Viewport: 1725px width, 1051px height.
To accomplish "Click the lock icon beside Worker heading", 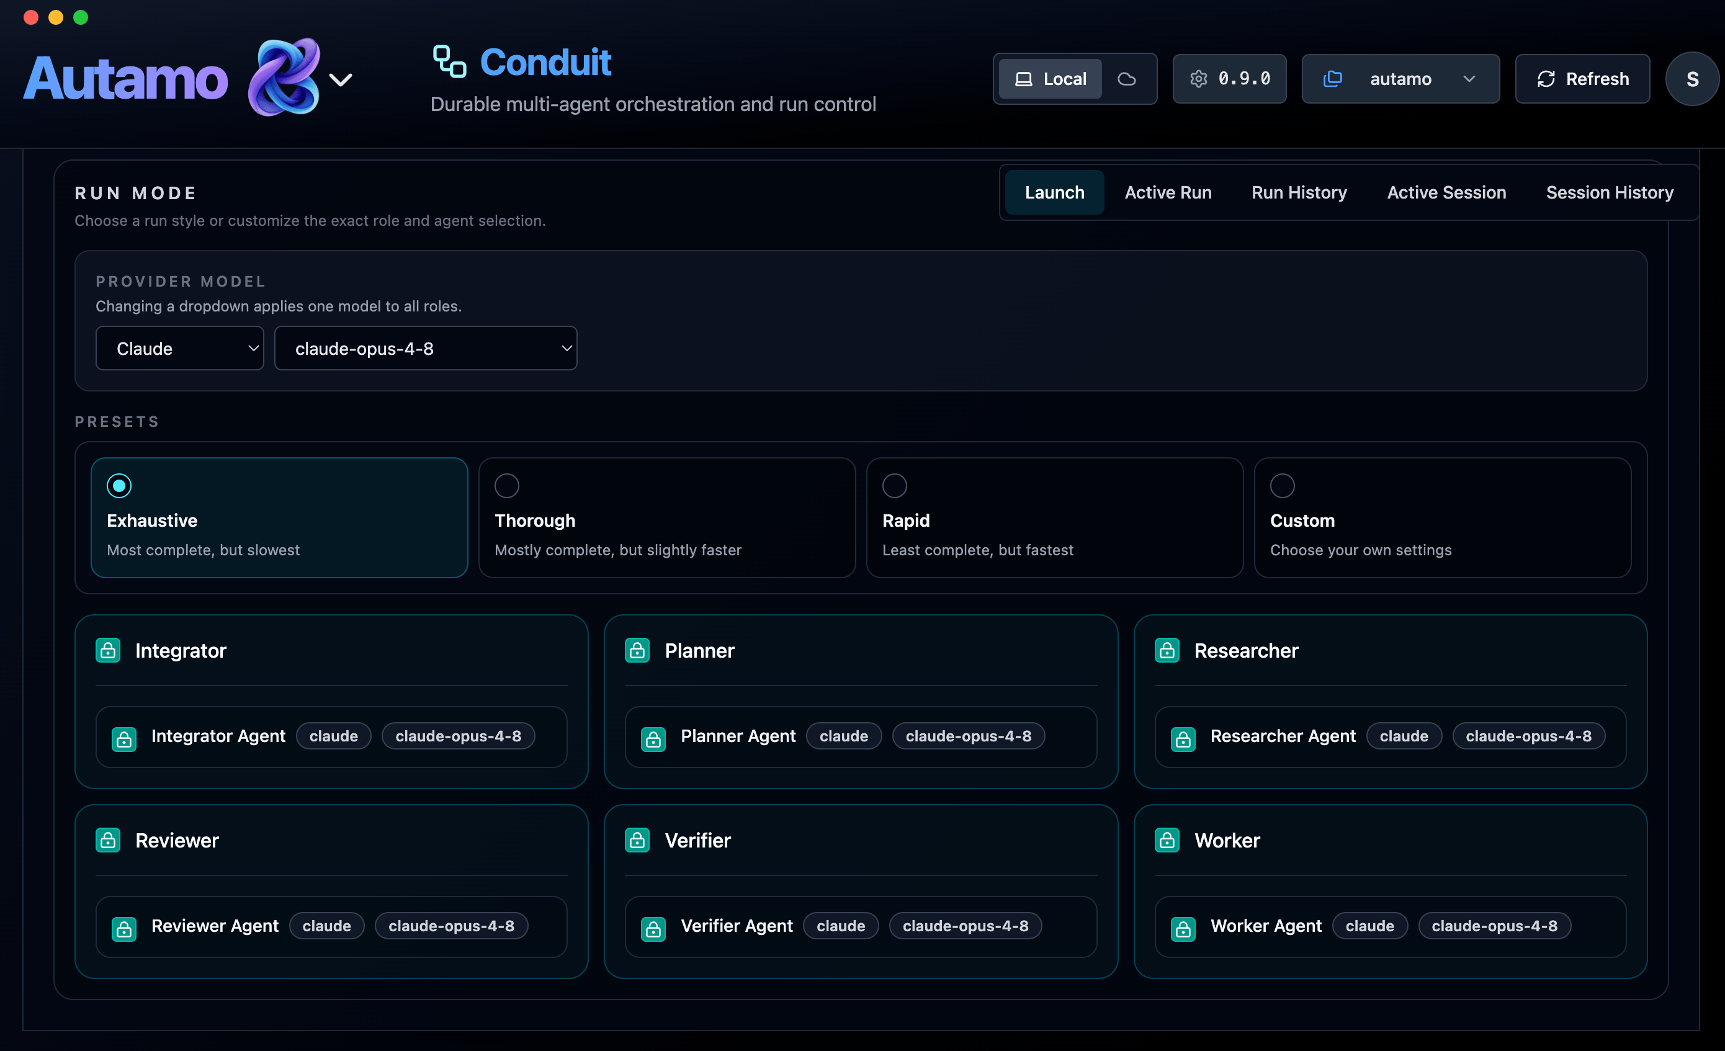I will [x=1167, y=840].
